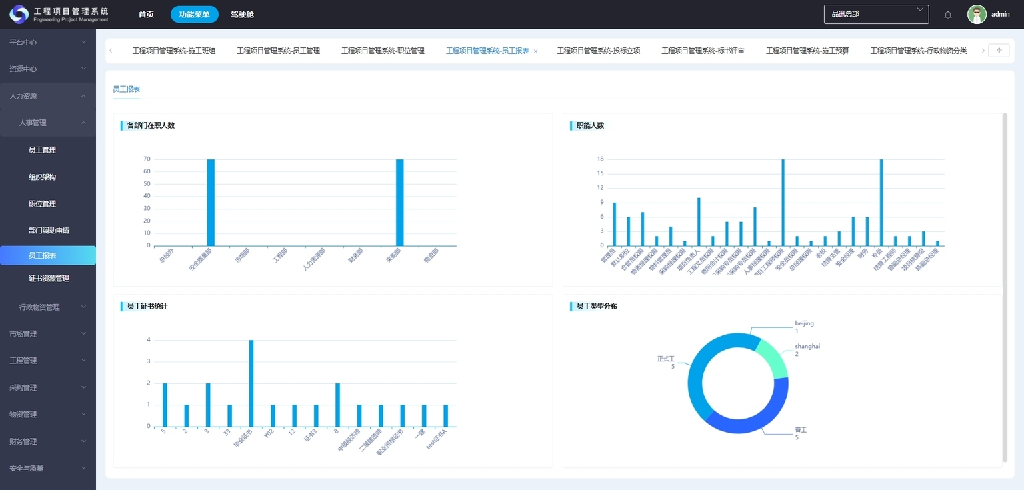Open 员工管理 in the sidebar
Screen dimensions: 1024x490
[x=43, y=150]
